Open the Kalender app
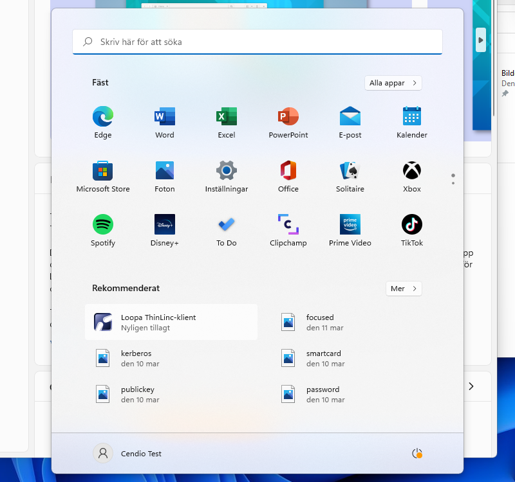Image resolution: width=515 pixels, height=482 pixels. [411, 122]
